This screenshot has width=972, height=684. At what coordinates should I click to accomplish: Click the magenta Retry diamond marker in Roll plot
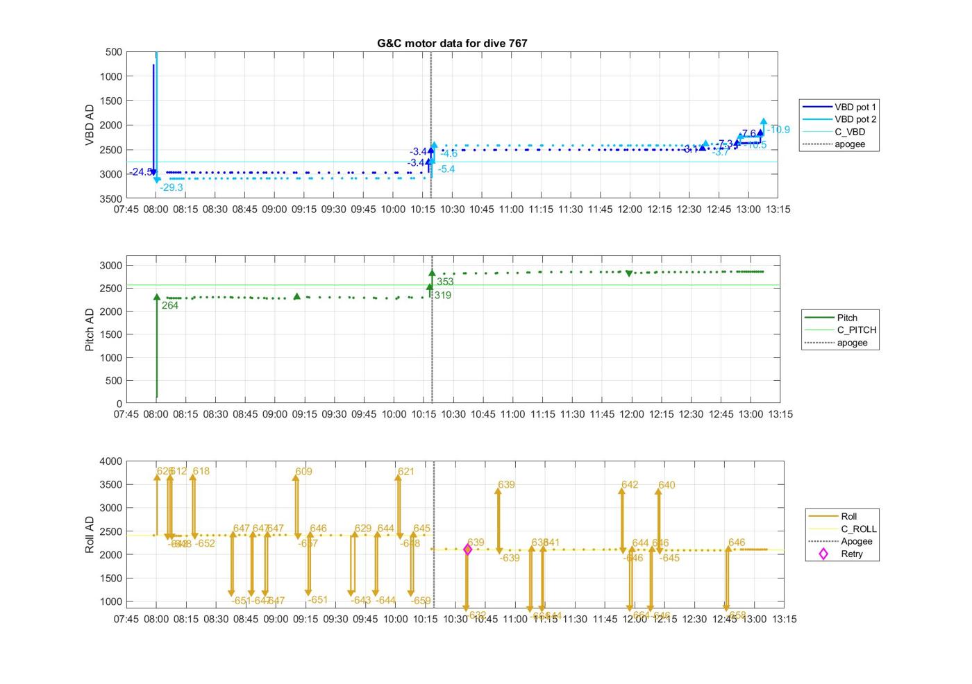coord(467,549)
